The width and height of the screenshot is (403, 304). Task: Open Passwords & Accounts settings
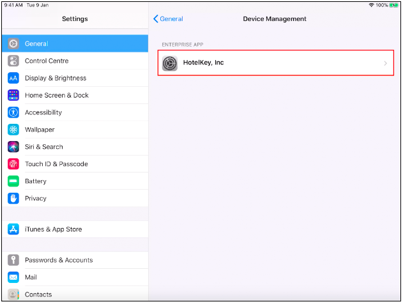(59, 260)
